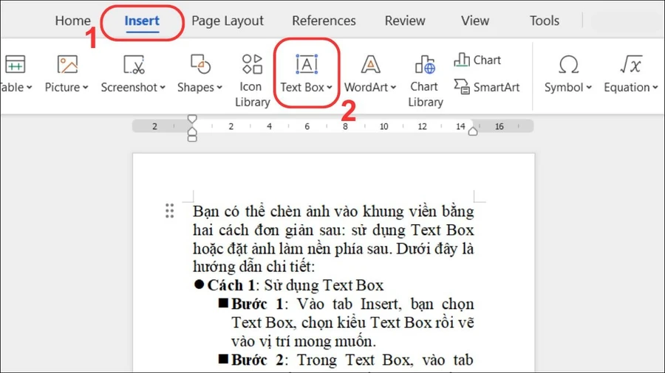This screenshot has width=665, height=373.
Task: Insert a Chart
Action: point(477,60)
